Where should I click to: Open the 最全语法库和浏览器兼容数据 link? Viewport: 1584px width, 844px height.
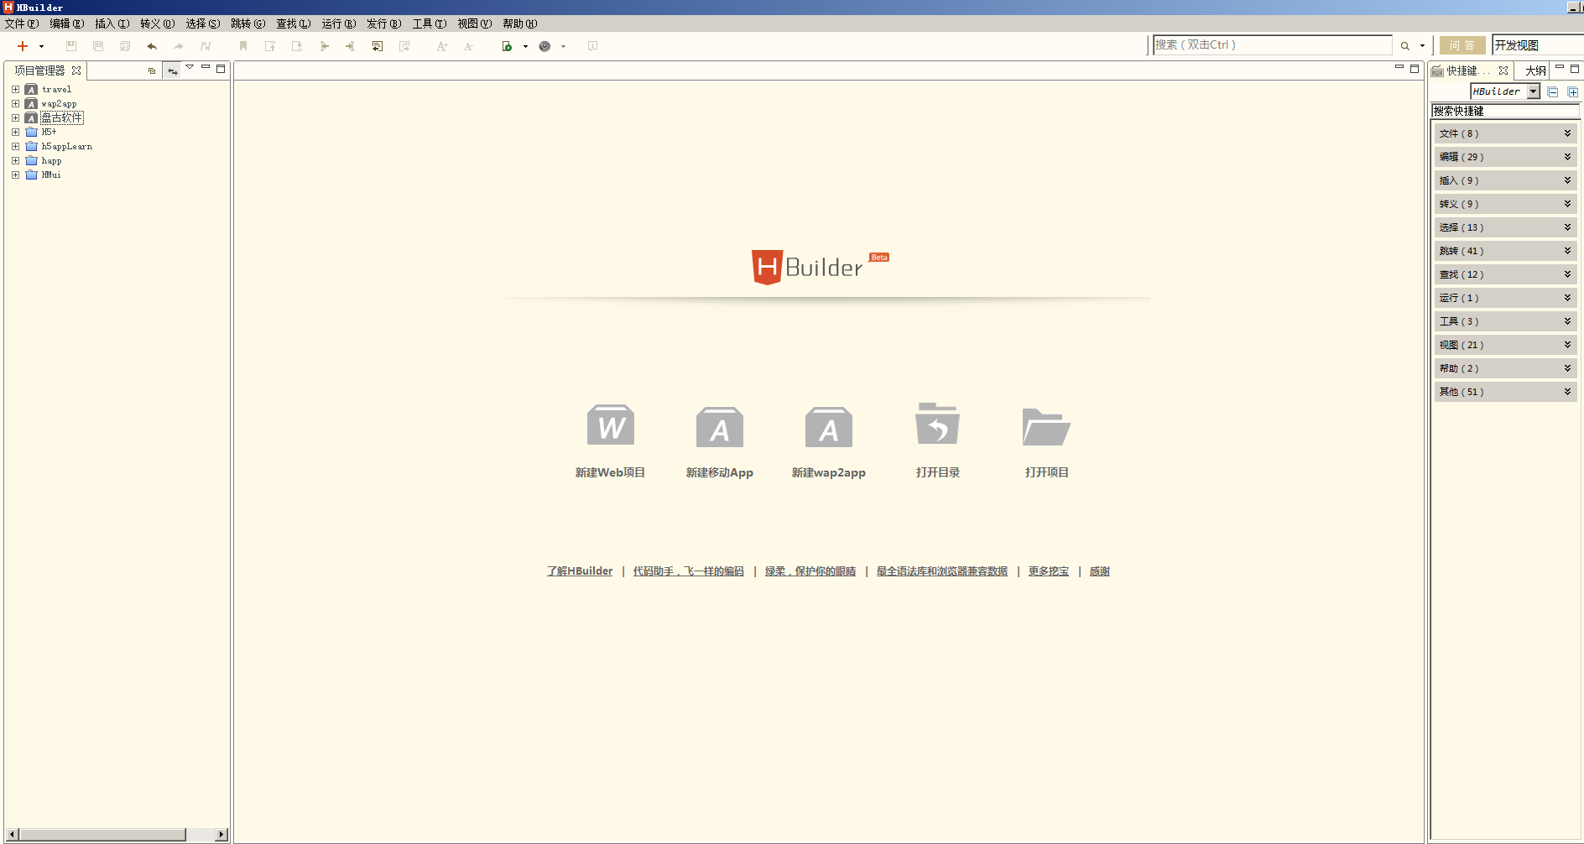tap(942, 571)
